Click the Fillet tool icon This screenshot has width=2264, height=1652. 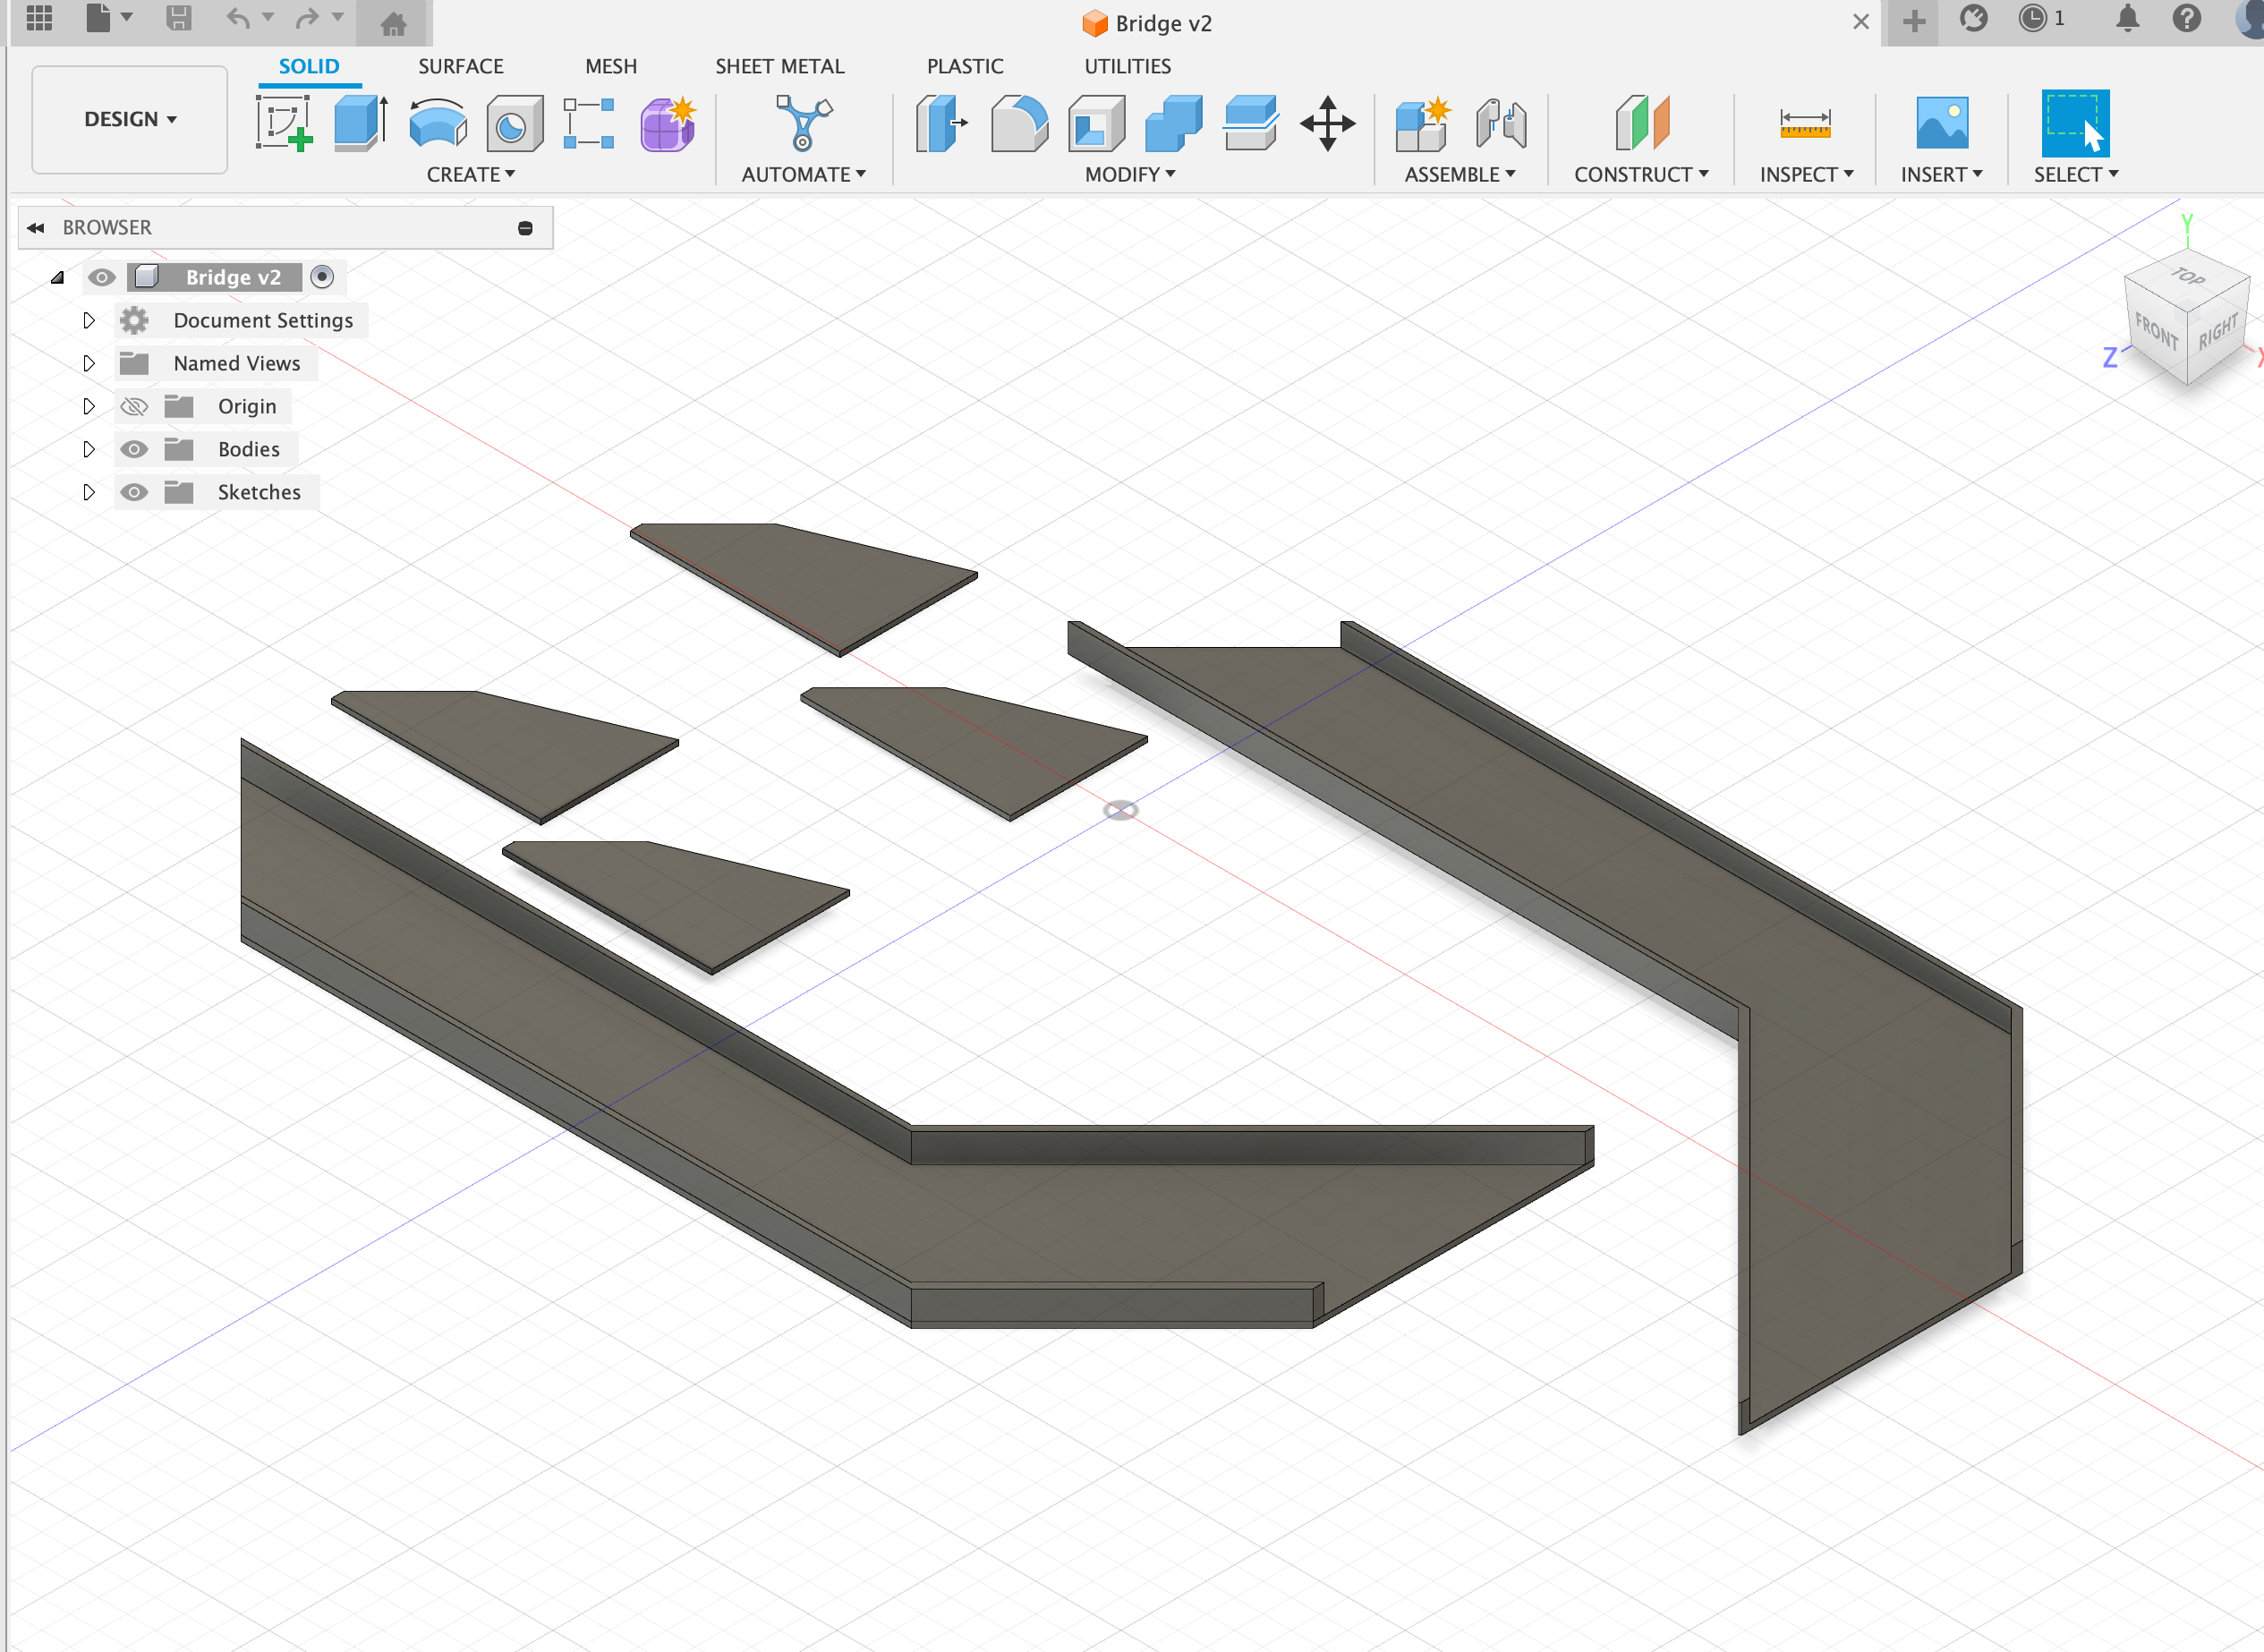click(1019, 123)
